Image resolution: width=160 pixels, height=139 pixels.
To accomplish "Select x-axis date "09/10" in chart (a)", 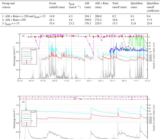I will [55, 81].
